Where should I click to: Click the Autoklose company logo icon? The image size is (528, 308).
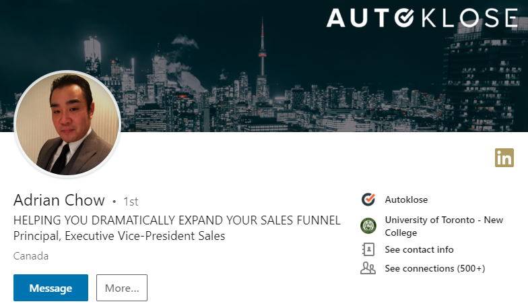368,199
